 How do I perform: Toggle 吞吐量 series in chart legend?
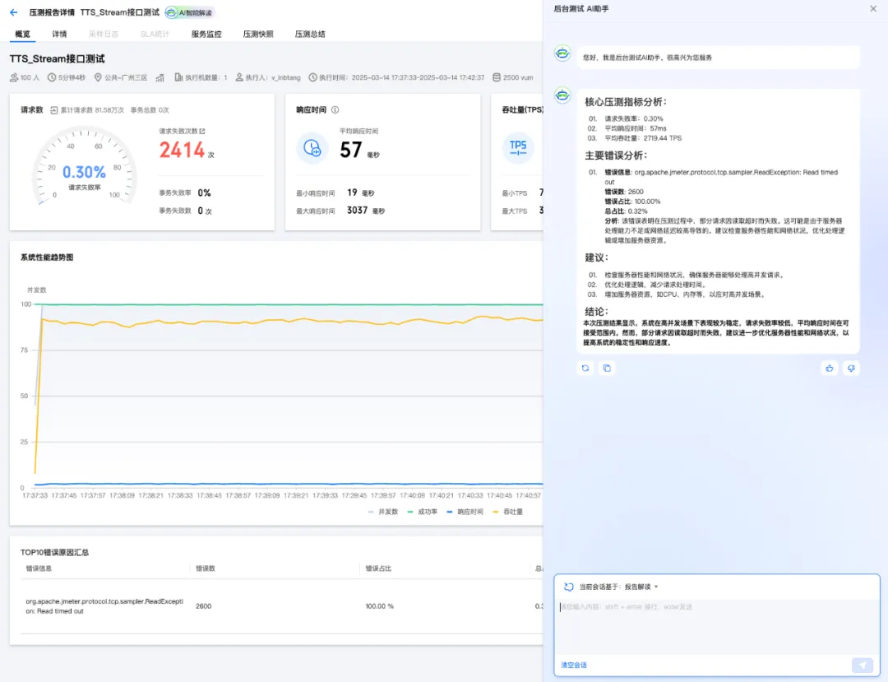pos(508,512)
